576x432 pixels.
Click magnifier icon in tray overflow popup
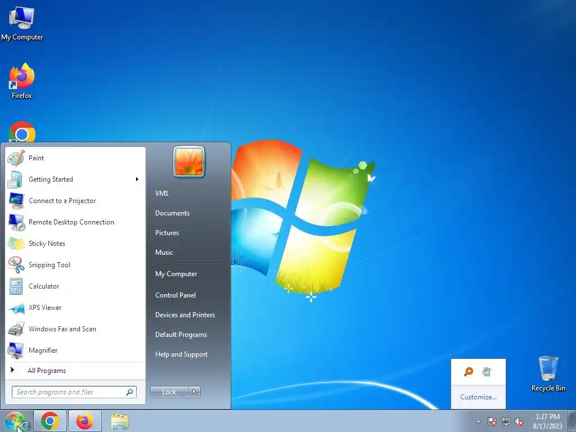469,372
